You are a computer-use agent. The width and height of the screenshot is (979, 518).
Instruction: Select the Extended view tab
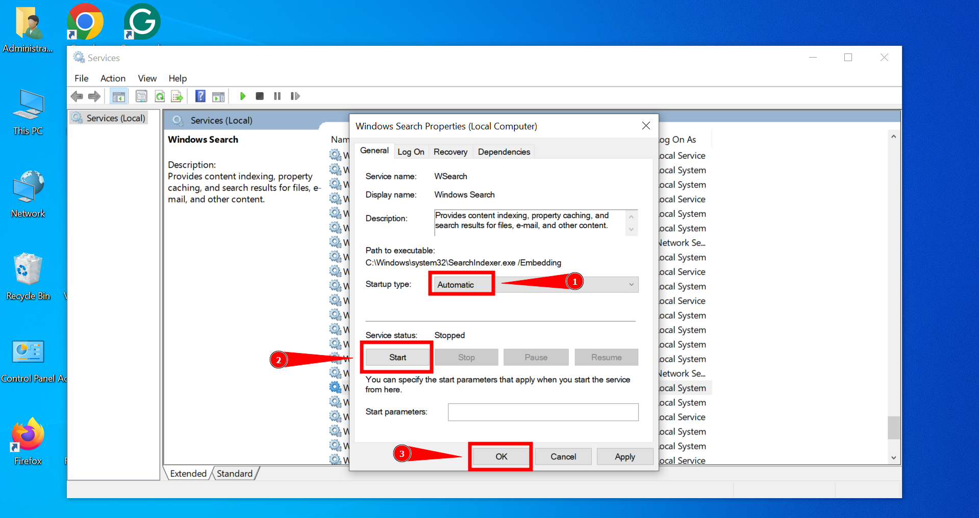pyautogui.click(x=188, y=474)
